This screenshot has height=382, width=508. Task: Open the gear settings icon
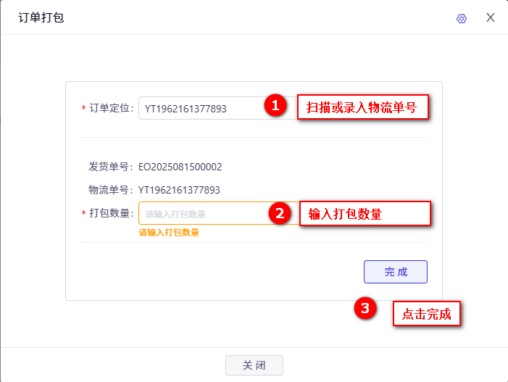point(462,18)
